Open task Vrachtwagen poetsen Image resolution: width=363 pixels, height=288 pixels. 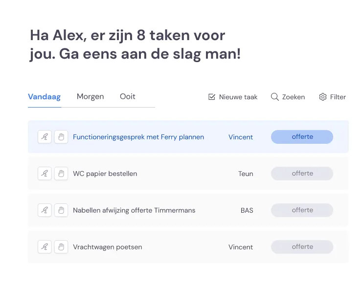point(108,247)
